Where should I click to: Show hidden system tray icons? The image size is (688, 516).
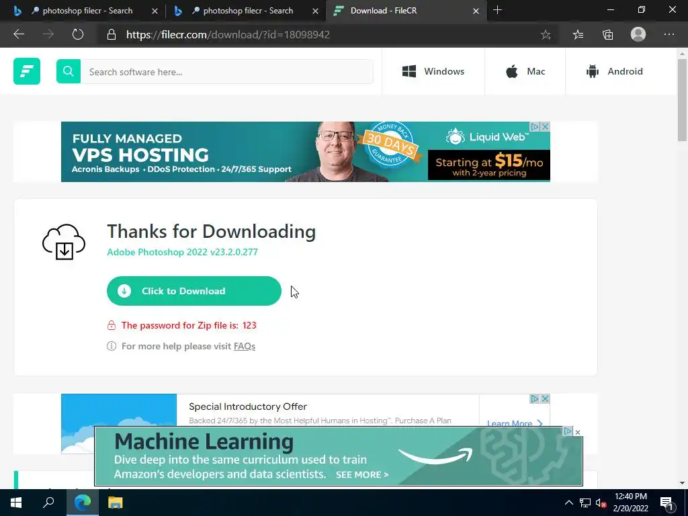tap(568, 503)
